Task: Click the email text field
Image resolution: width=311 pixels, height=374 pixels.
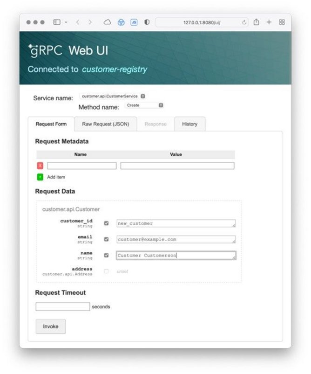Action: click(x=176, y=240)
